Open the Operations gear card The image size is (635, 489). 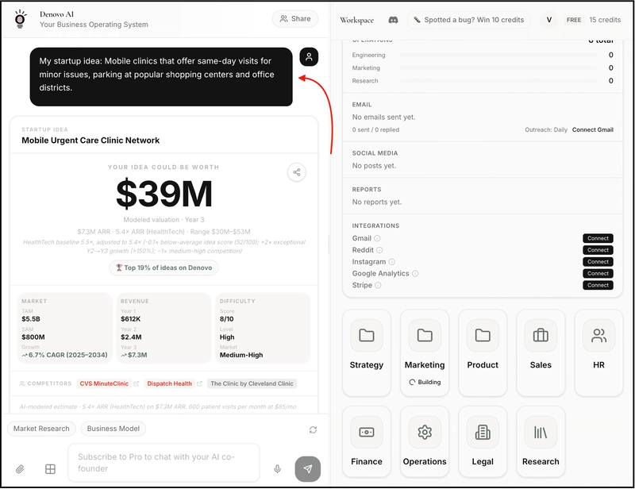(x=425, y=441)
